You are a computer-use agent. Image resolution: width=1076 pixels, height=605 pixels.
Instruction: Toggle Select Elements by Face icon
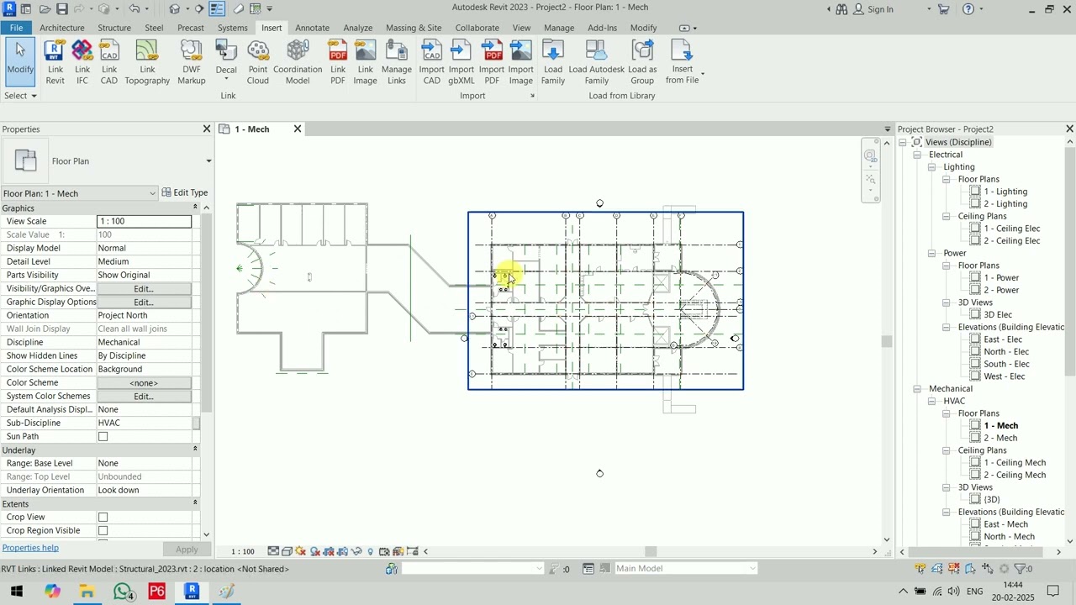coord(970,569)
